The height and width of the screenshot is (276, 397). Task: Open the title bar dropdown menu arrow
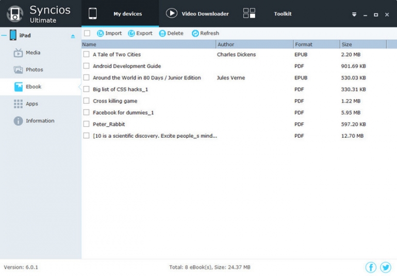pyautogui.click(x=354, y=14)
